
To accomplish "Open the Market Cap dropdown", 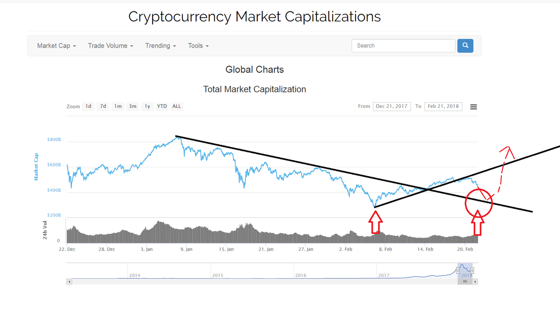I will pos(56,45).
